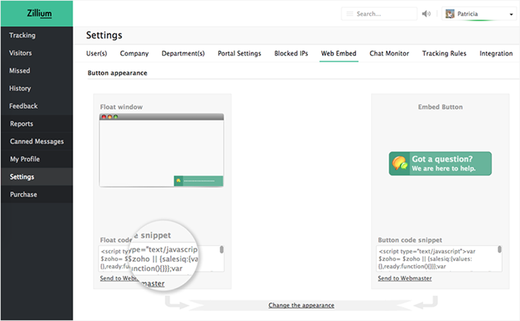Click the Got a question? embed button

[440, 164]
